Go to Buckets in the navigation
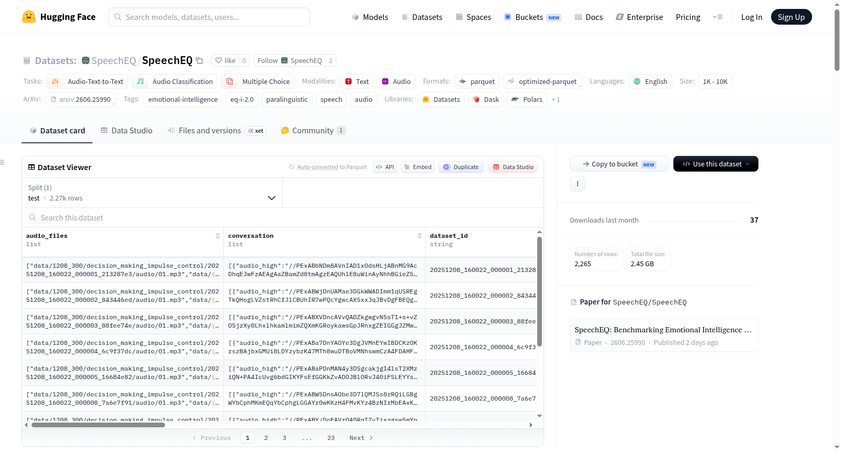 pos(532,17)
